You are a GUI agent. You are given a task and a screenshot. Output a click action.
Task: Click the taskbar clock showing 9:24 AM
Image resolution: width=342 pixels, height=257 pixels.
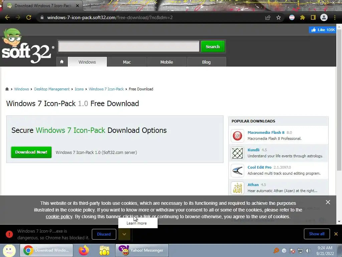[x=325, y=251]
